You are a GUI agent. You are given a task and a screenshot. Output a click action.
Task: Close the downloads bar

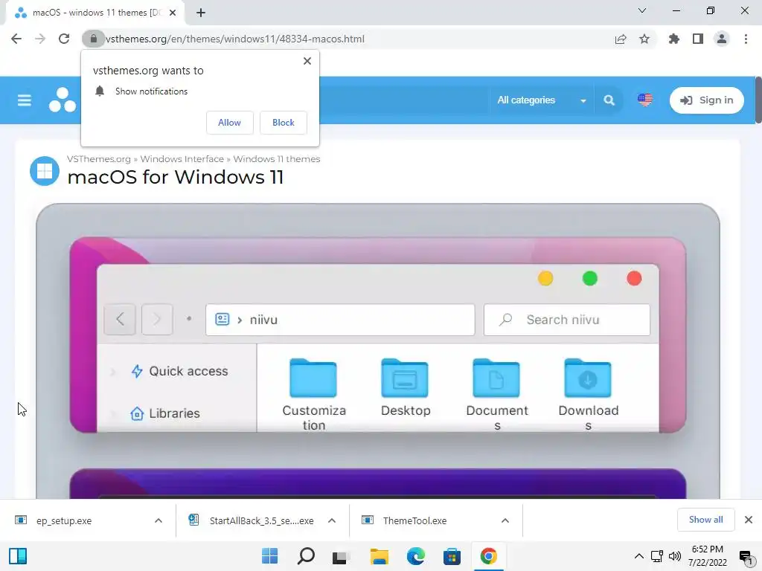(749, 520)
